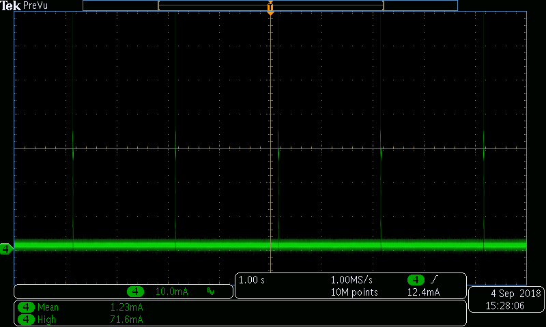Click the 1.00MS/s sample rate readout
546x327 pixels.
pos(352,280)
